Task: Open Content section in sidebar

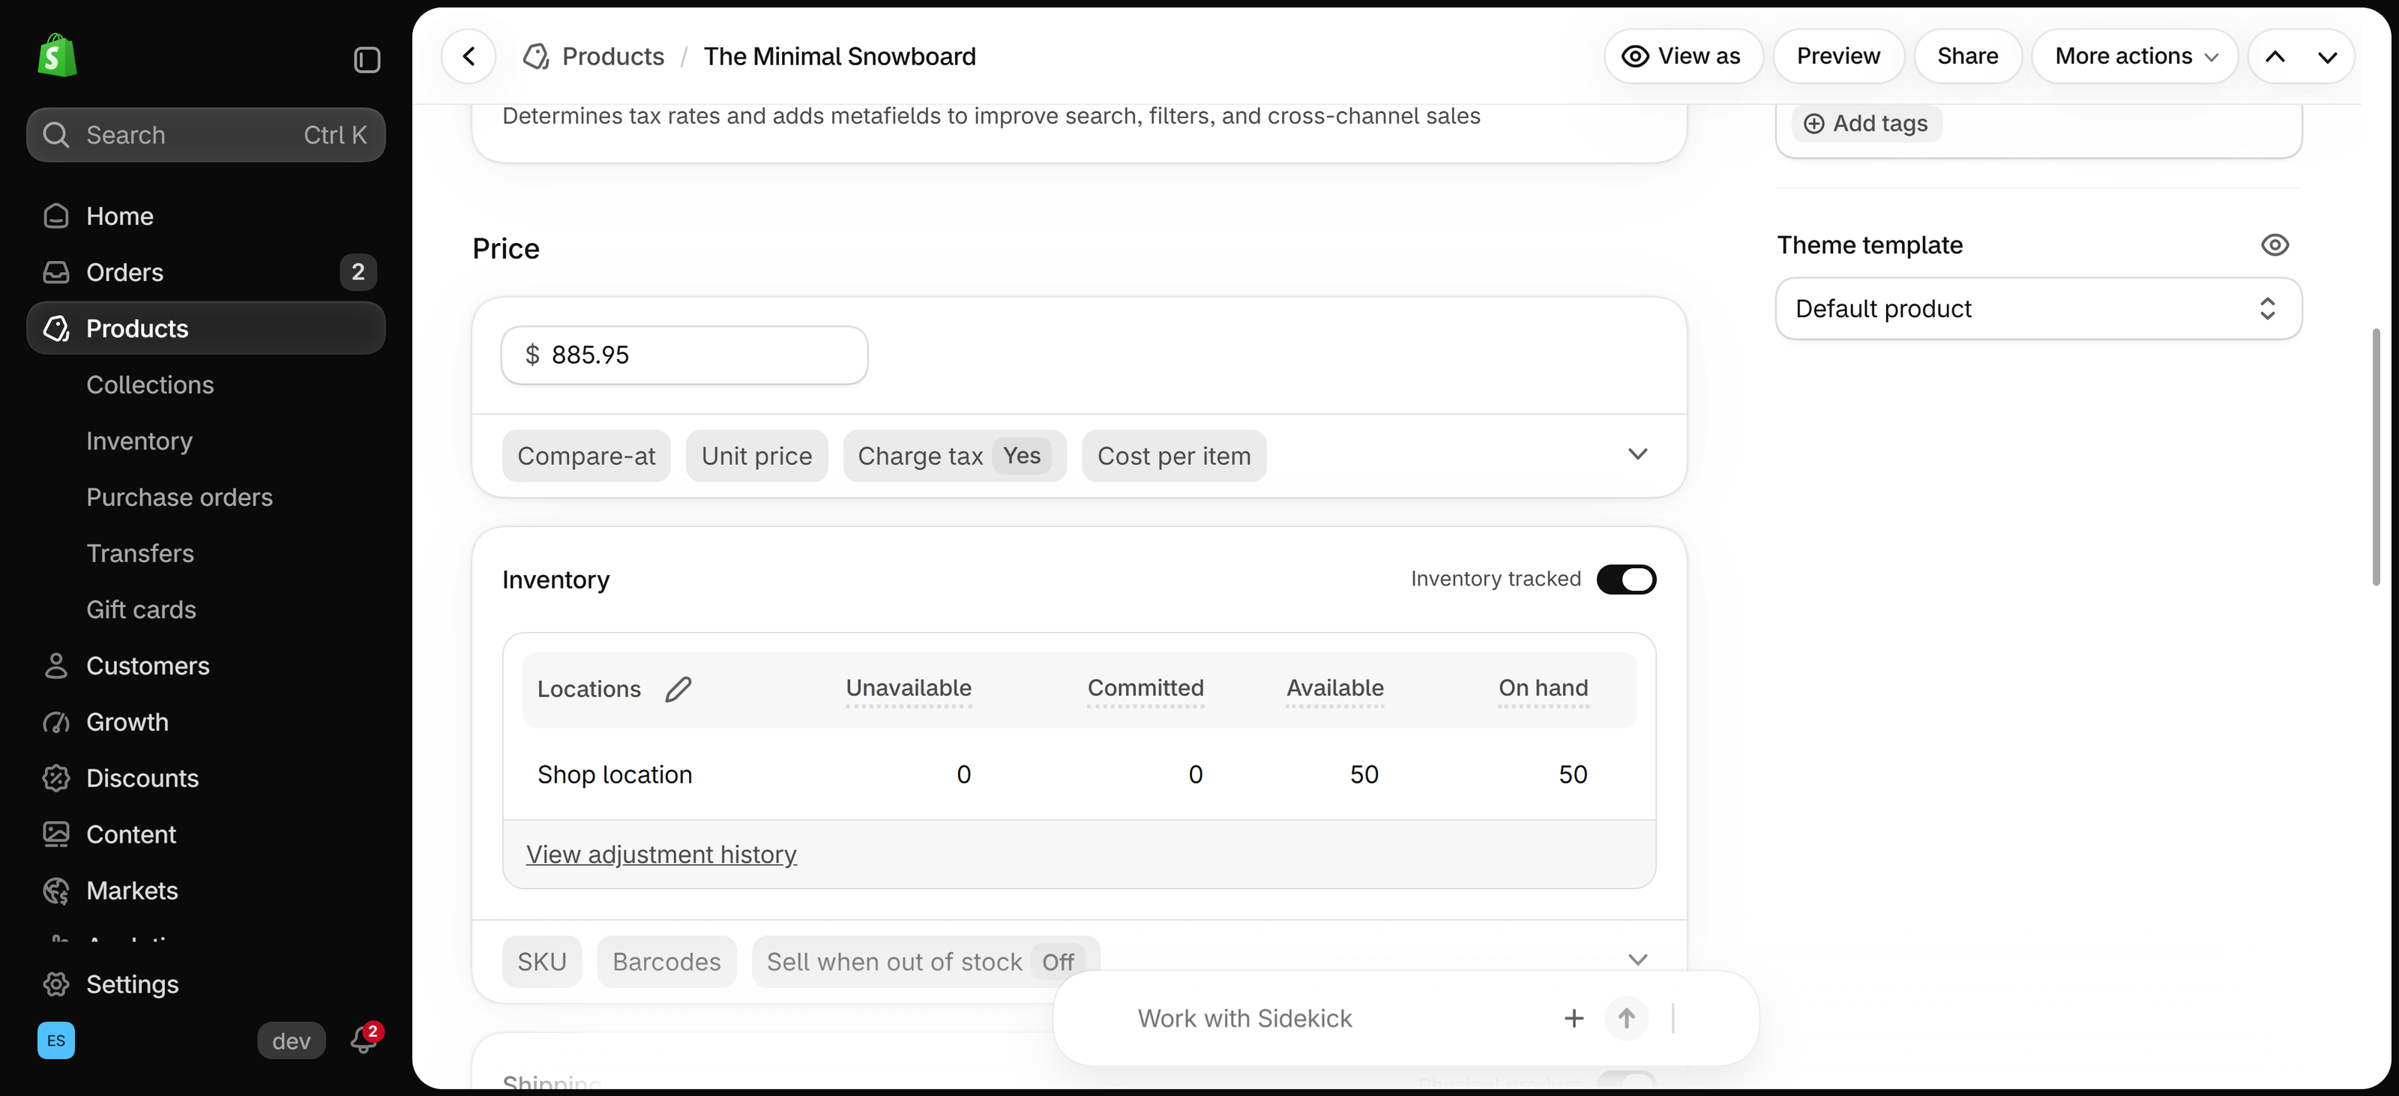Action: pyautogui.click(x=206, y=834)
